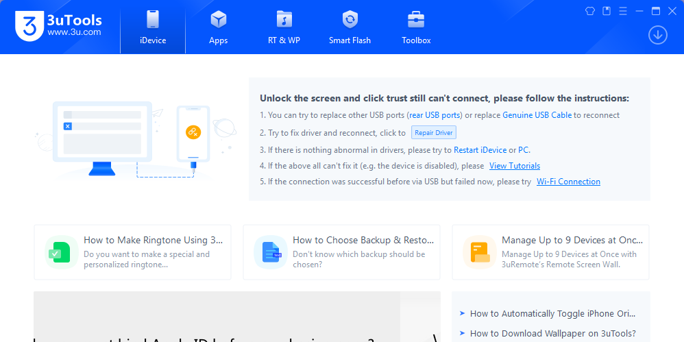The width and height of the screenshot is (684, 342).
Task: Click the Repair Driver button
Action: (x=433, y=133)
